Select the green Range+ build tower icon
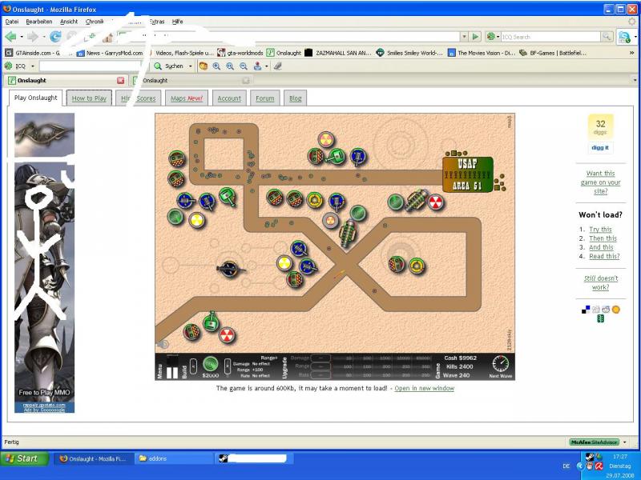 (x=210, y=363)
